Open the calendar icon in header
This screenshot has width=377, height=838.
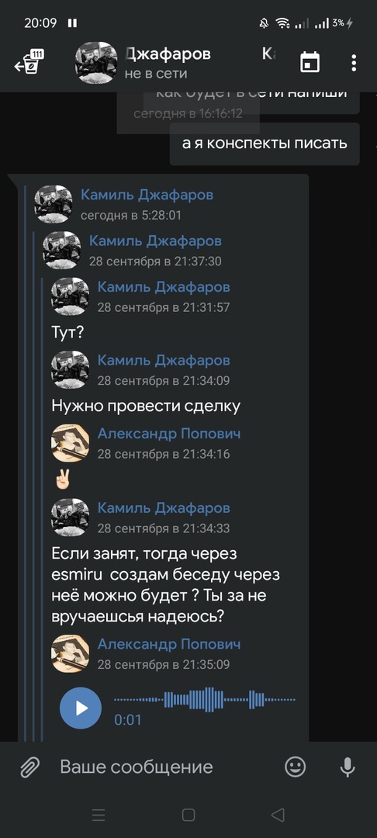click(x=310, y=62)
